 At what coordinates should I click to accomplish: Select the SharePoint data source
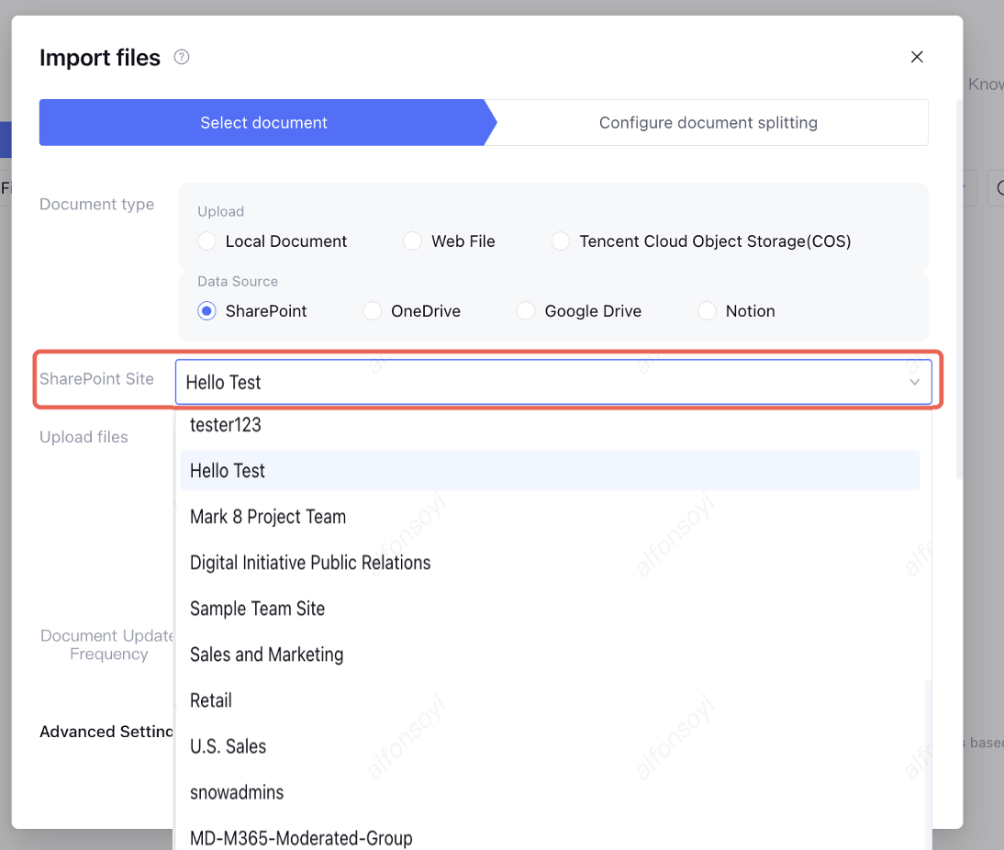point(207,311)
